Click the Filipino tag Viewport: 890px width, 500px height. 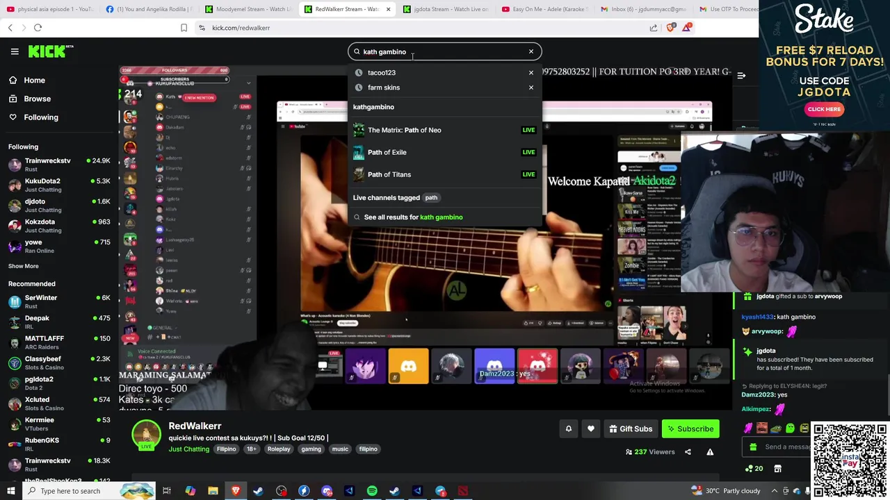(x=226, y=449)
